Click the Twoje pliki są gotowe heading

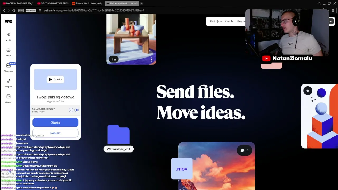coord(55,97)
